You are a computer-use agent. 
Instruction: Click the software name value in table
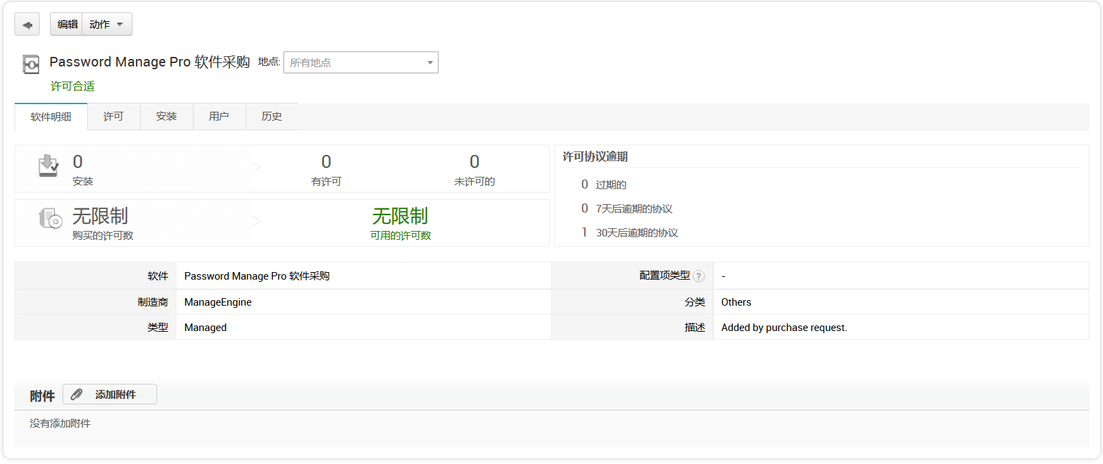click(257, 276)
